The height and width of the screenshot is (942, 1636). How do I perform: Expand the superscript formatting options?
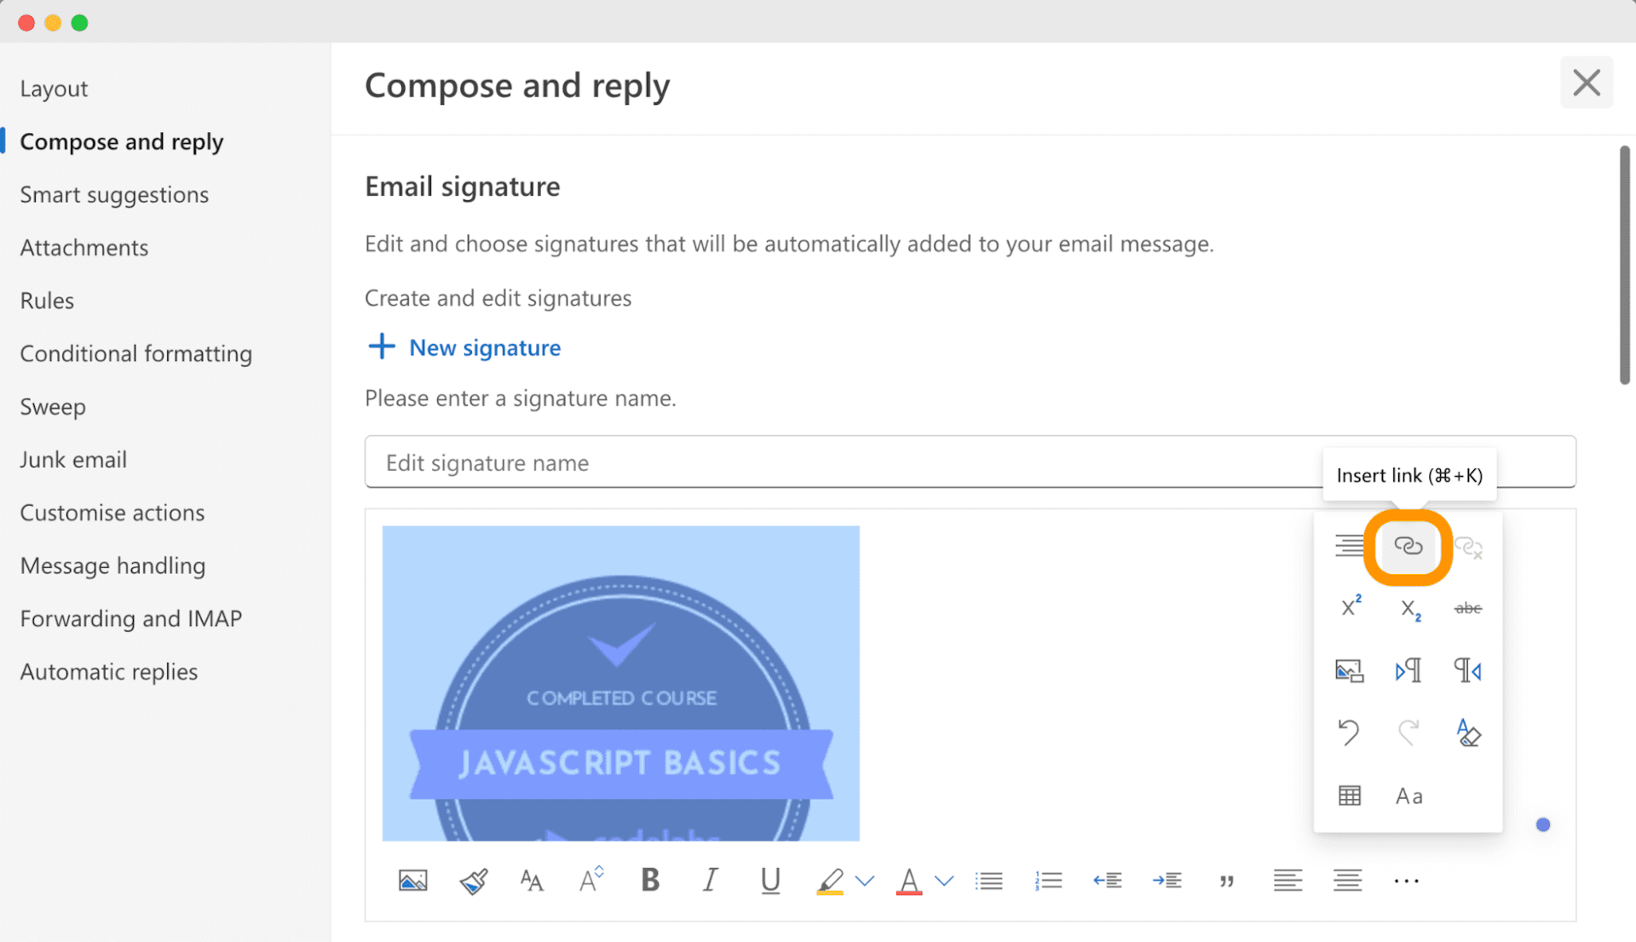[1351, 606]
